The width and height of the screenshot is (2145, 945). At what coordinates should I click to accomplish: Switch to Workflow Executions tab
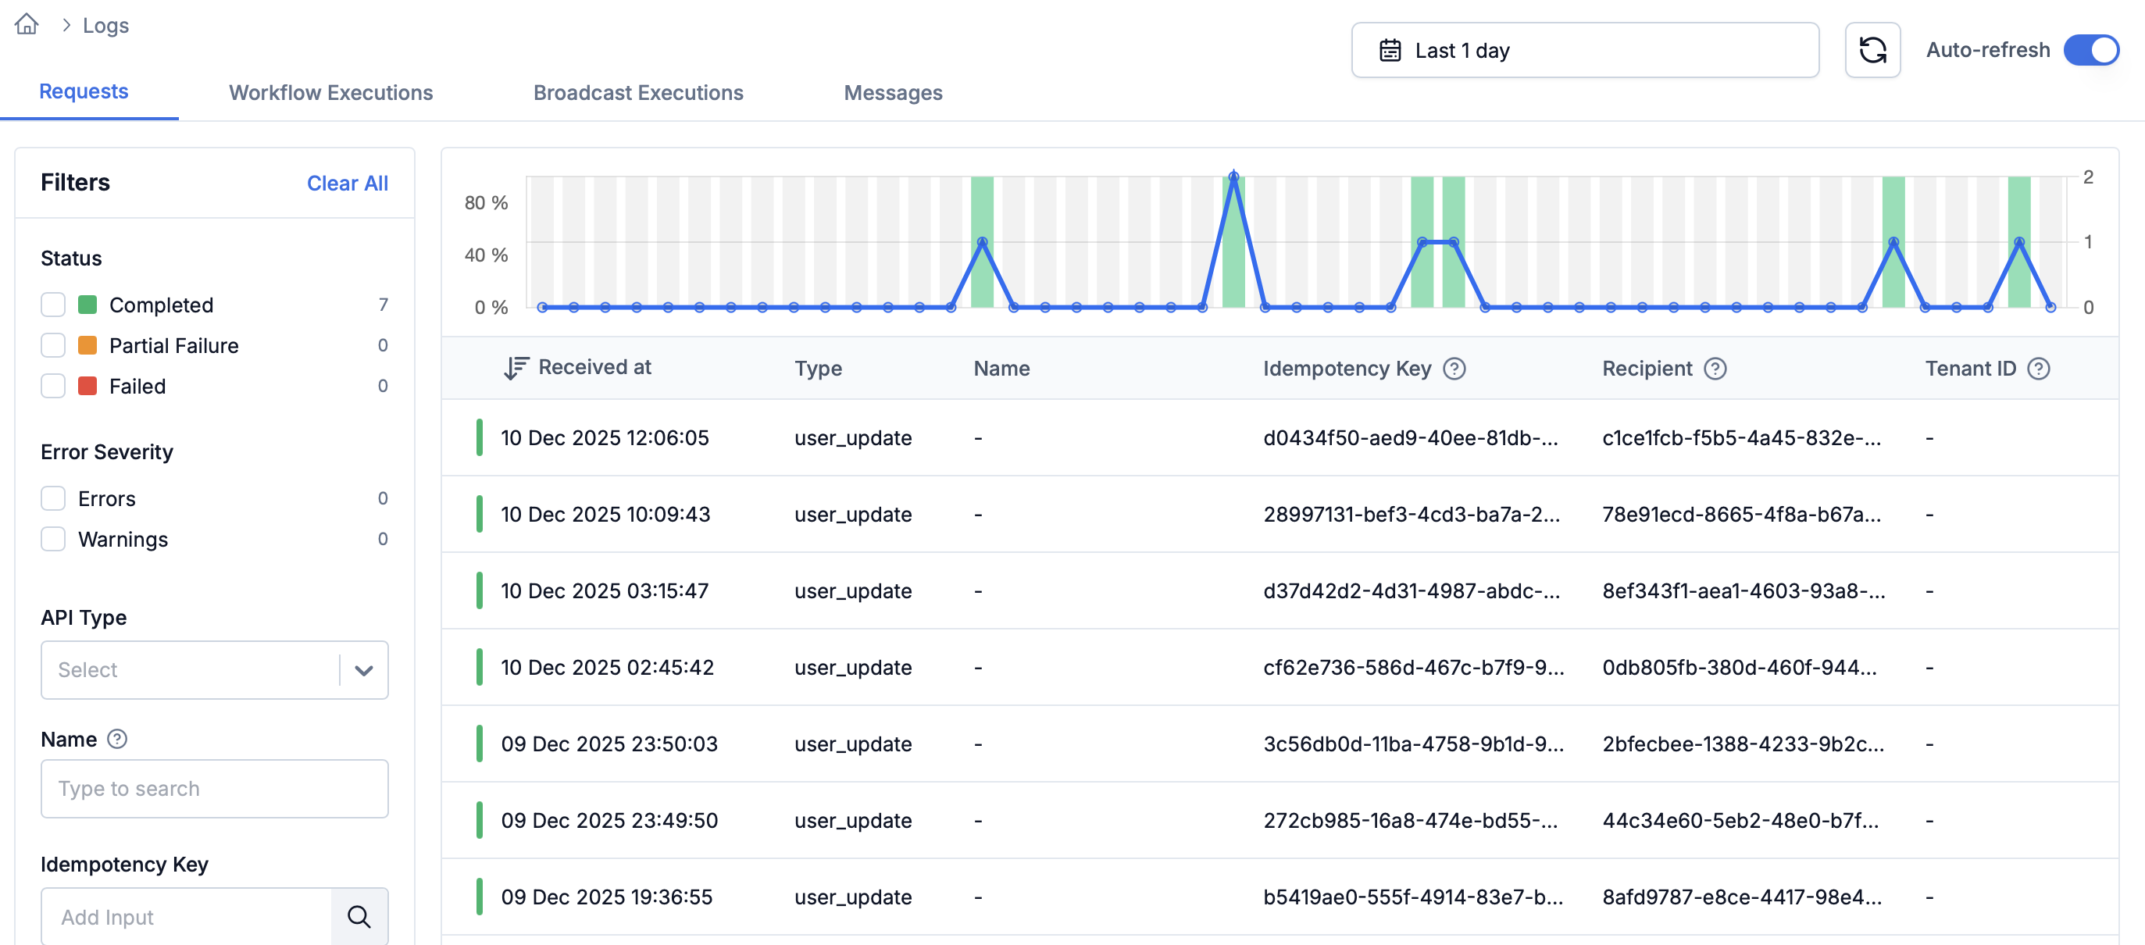tap(330, 92)
